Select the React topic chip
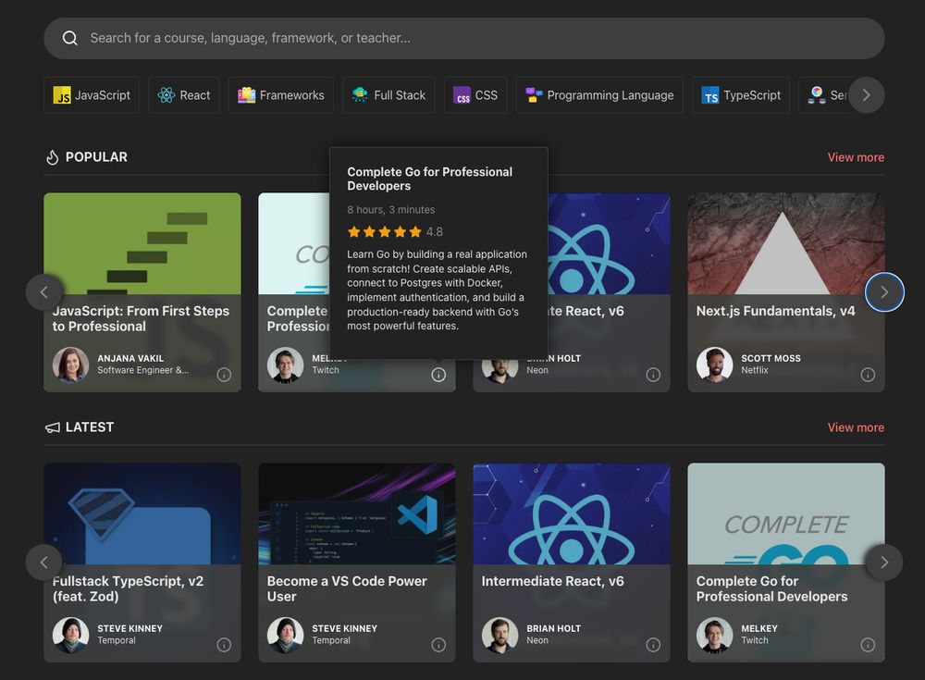 184,95
